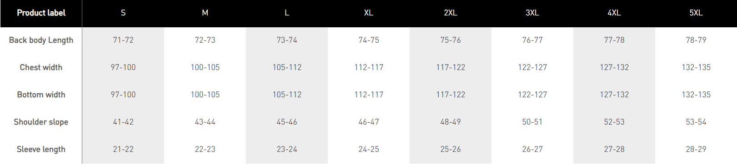Click the 74-75 back body length cell

click(x=369, y=40)
